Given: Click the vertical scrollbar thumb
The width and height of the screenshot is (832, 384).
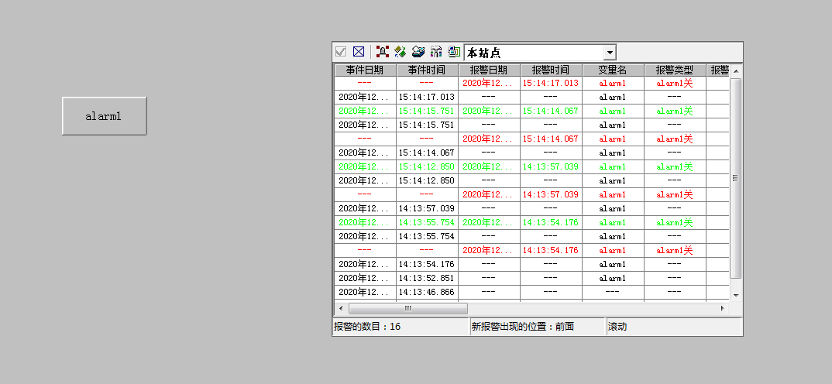Looking at the screenshot, I should [x=735, y=178].
